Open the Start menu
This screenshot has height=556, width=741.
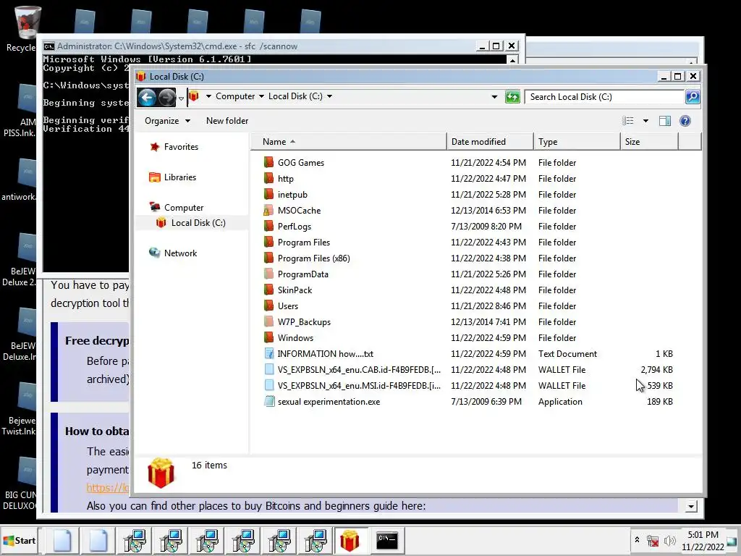(19, 540)
